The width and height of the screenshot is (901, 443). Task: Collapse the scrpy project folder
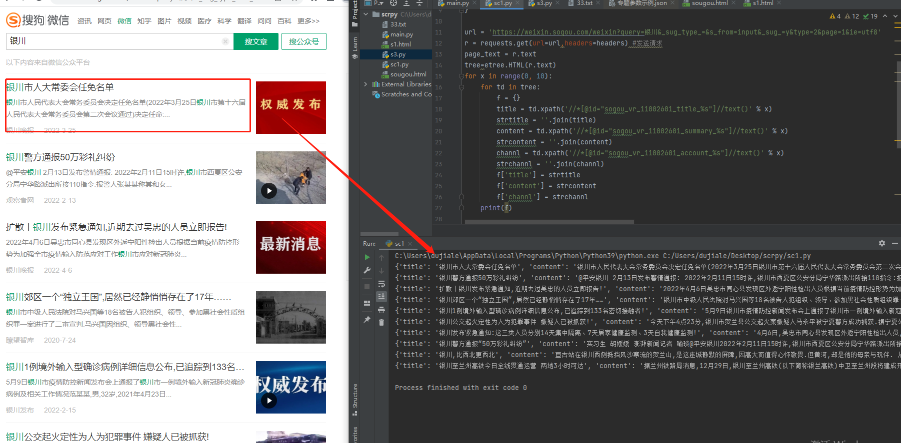pyautogui.click(x=366, y=14)
